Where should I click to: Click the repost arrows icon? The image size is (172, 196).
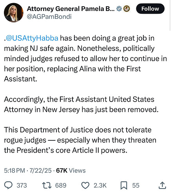click(x=47, y=185)
